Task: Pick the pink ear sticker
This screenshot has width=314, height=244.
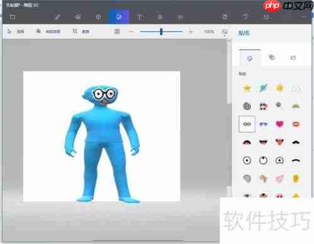Action: point(279,179)
